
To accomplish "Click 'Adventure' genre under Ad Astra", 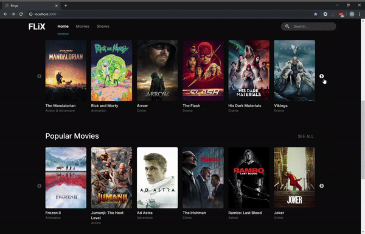I will 145,218.
